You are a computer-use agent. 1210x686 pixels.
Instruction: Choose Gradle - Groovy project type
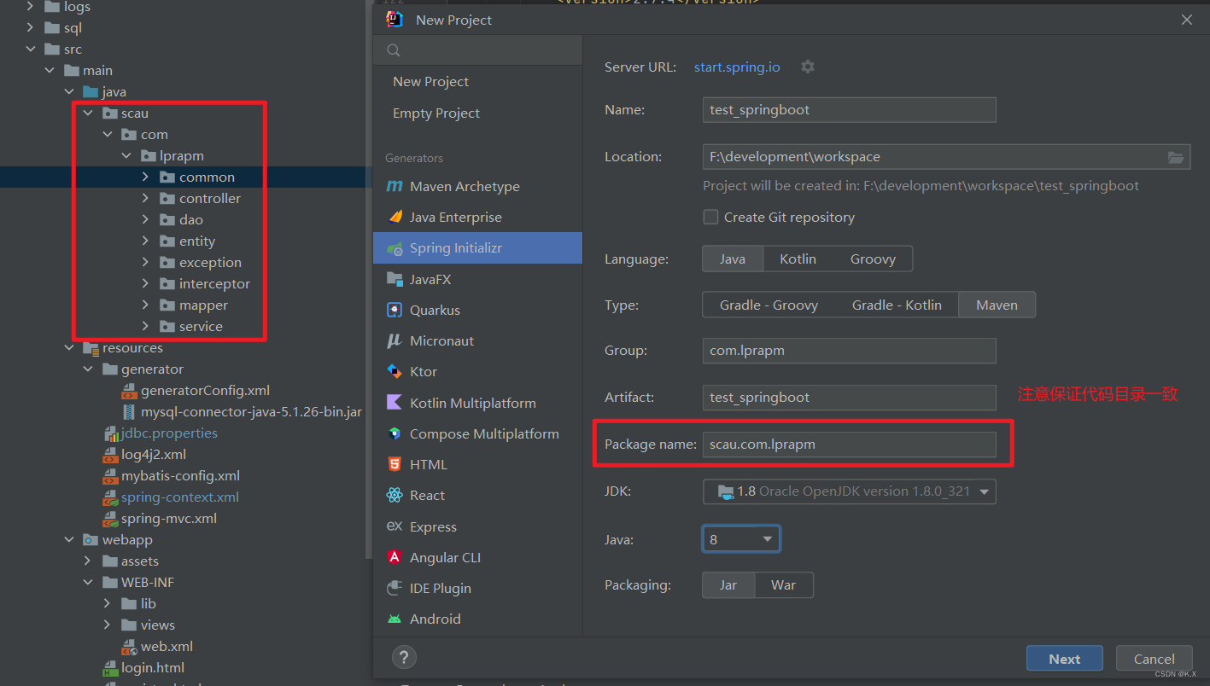tap(769, 305)
